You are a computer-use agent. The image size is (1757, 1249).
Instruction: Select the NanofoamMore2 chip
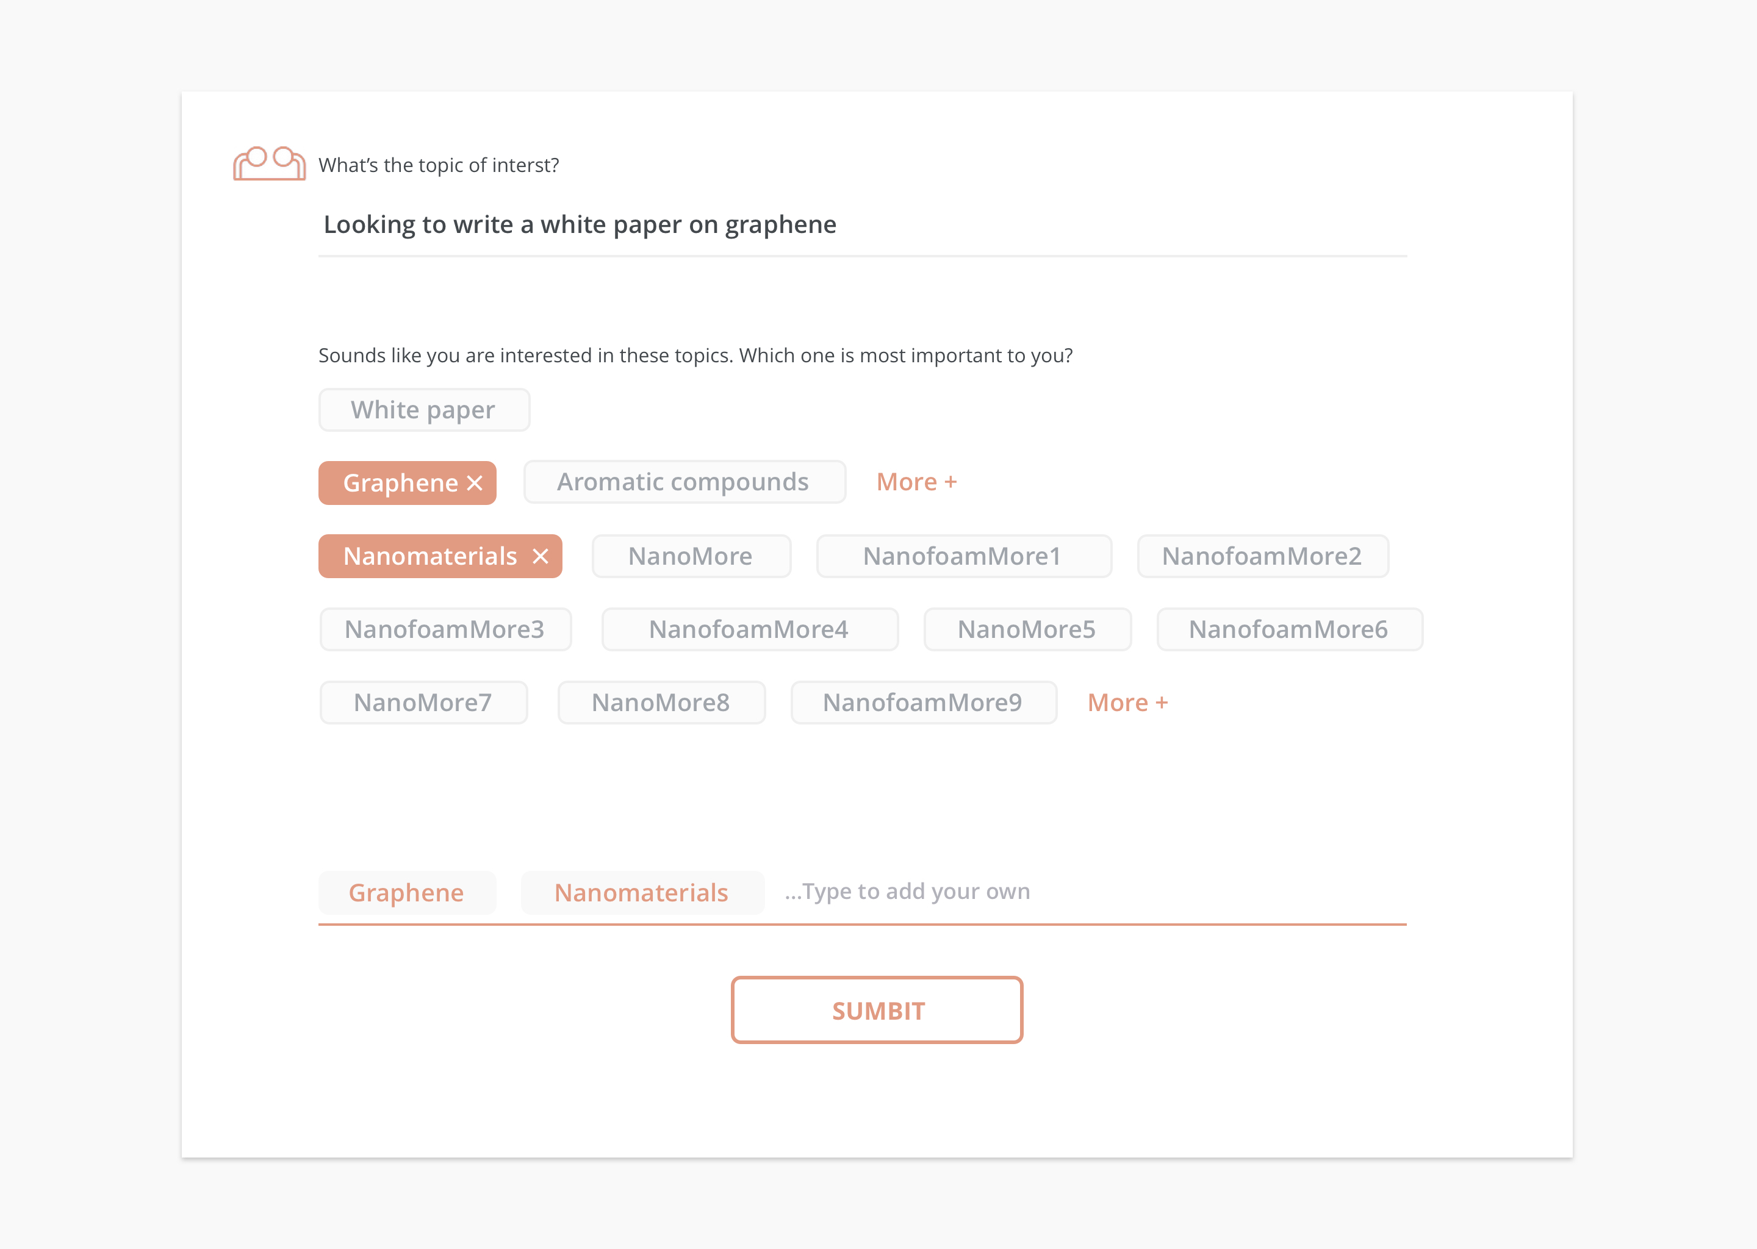(x=1262, y=556)
